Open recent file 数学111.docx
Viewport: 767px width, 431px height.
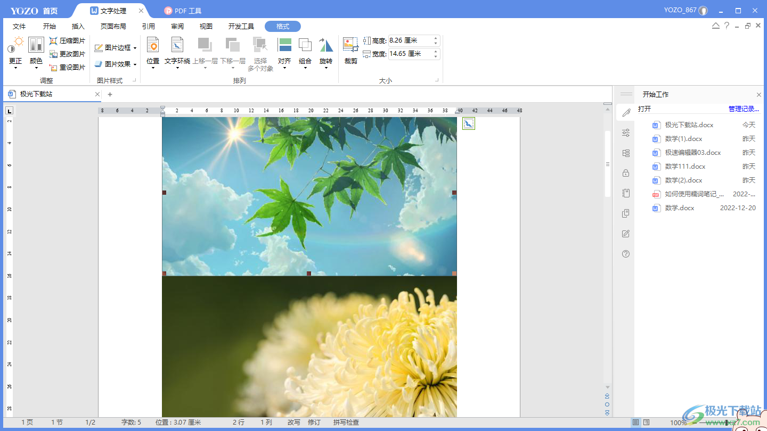[703, 166]
